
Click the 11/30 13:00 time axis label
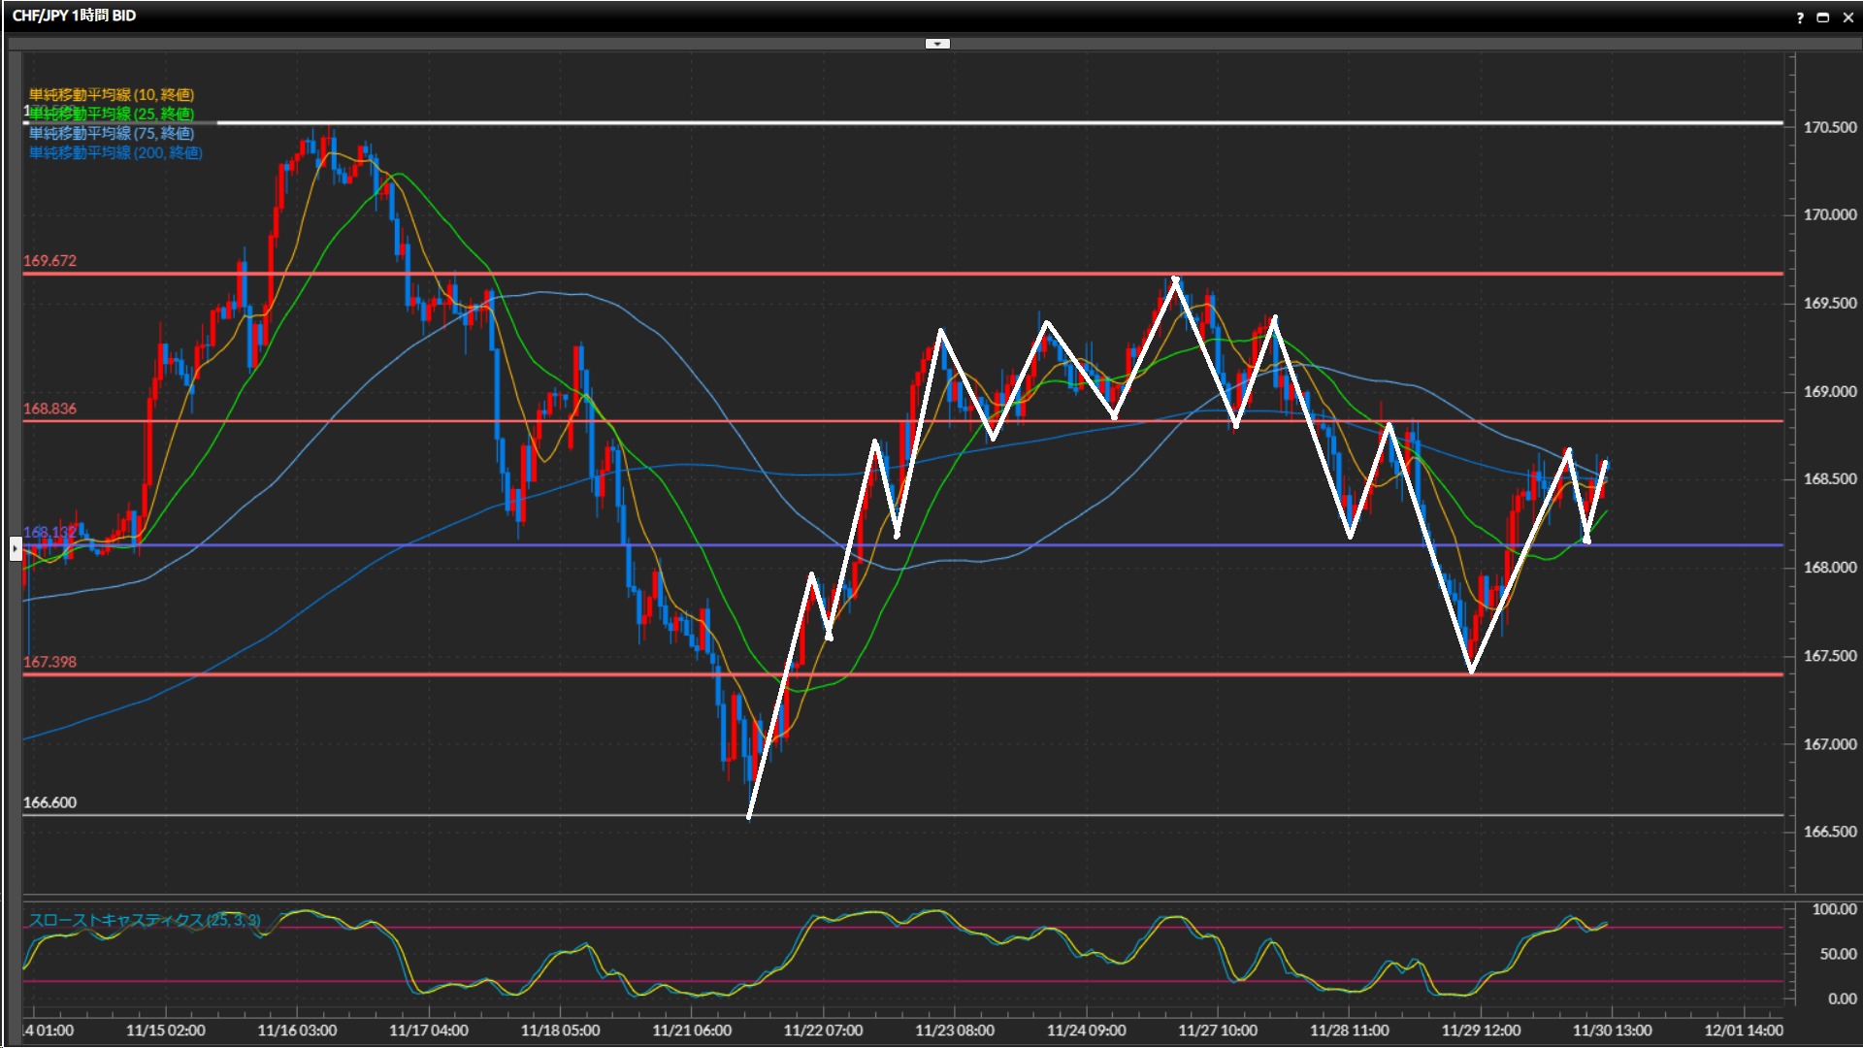(x=1612, y=1031)
